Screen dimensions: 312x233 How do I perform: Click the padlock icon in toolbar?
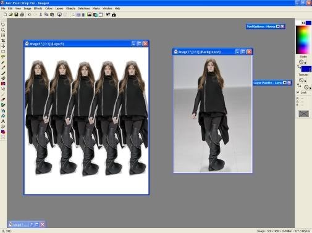(x=114, y=15)
